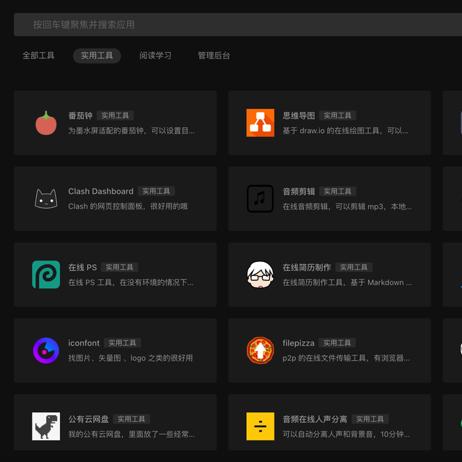This screenshot has width=462, height=462.
Task: Click the 音频剪辑 title
Action: point(299,191)
